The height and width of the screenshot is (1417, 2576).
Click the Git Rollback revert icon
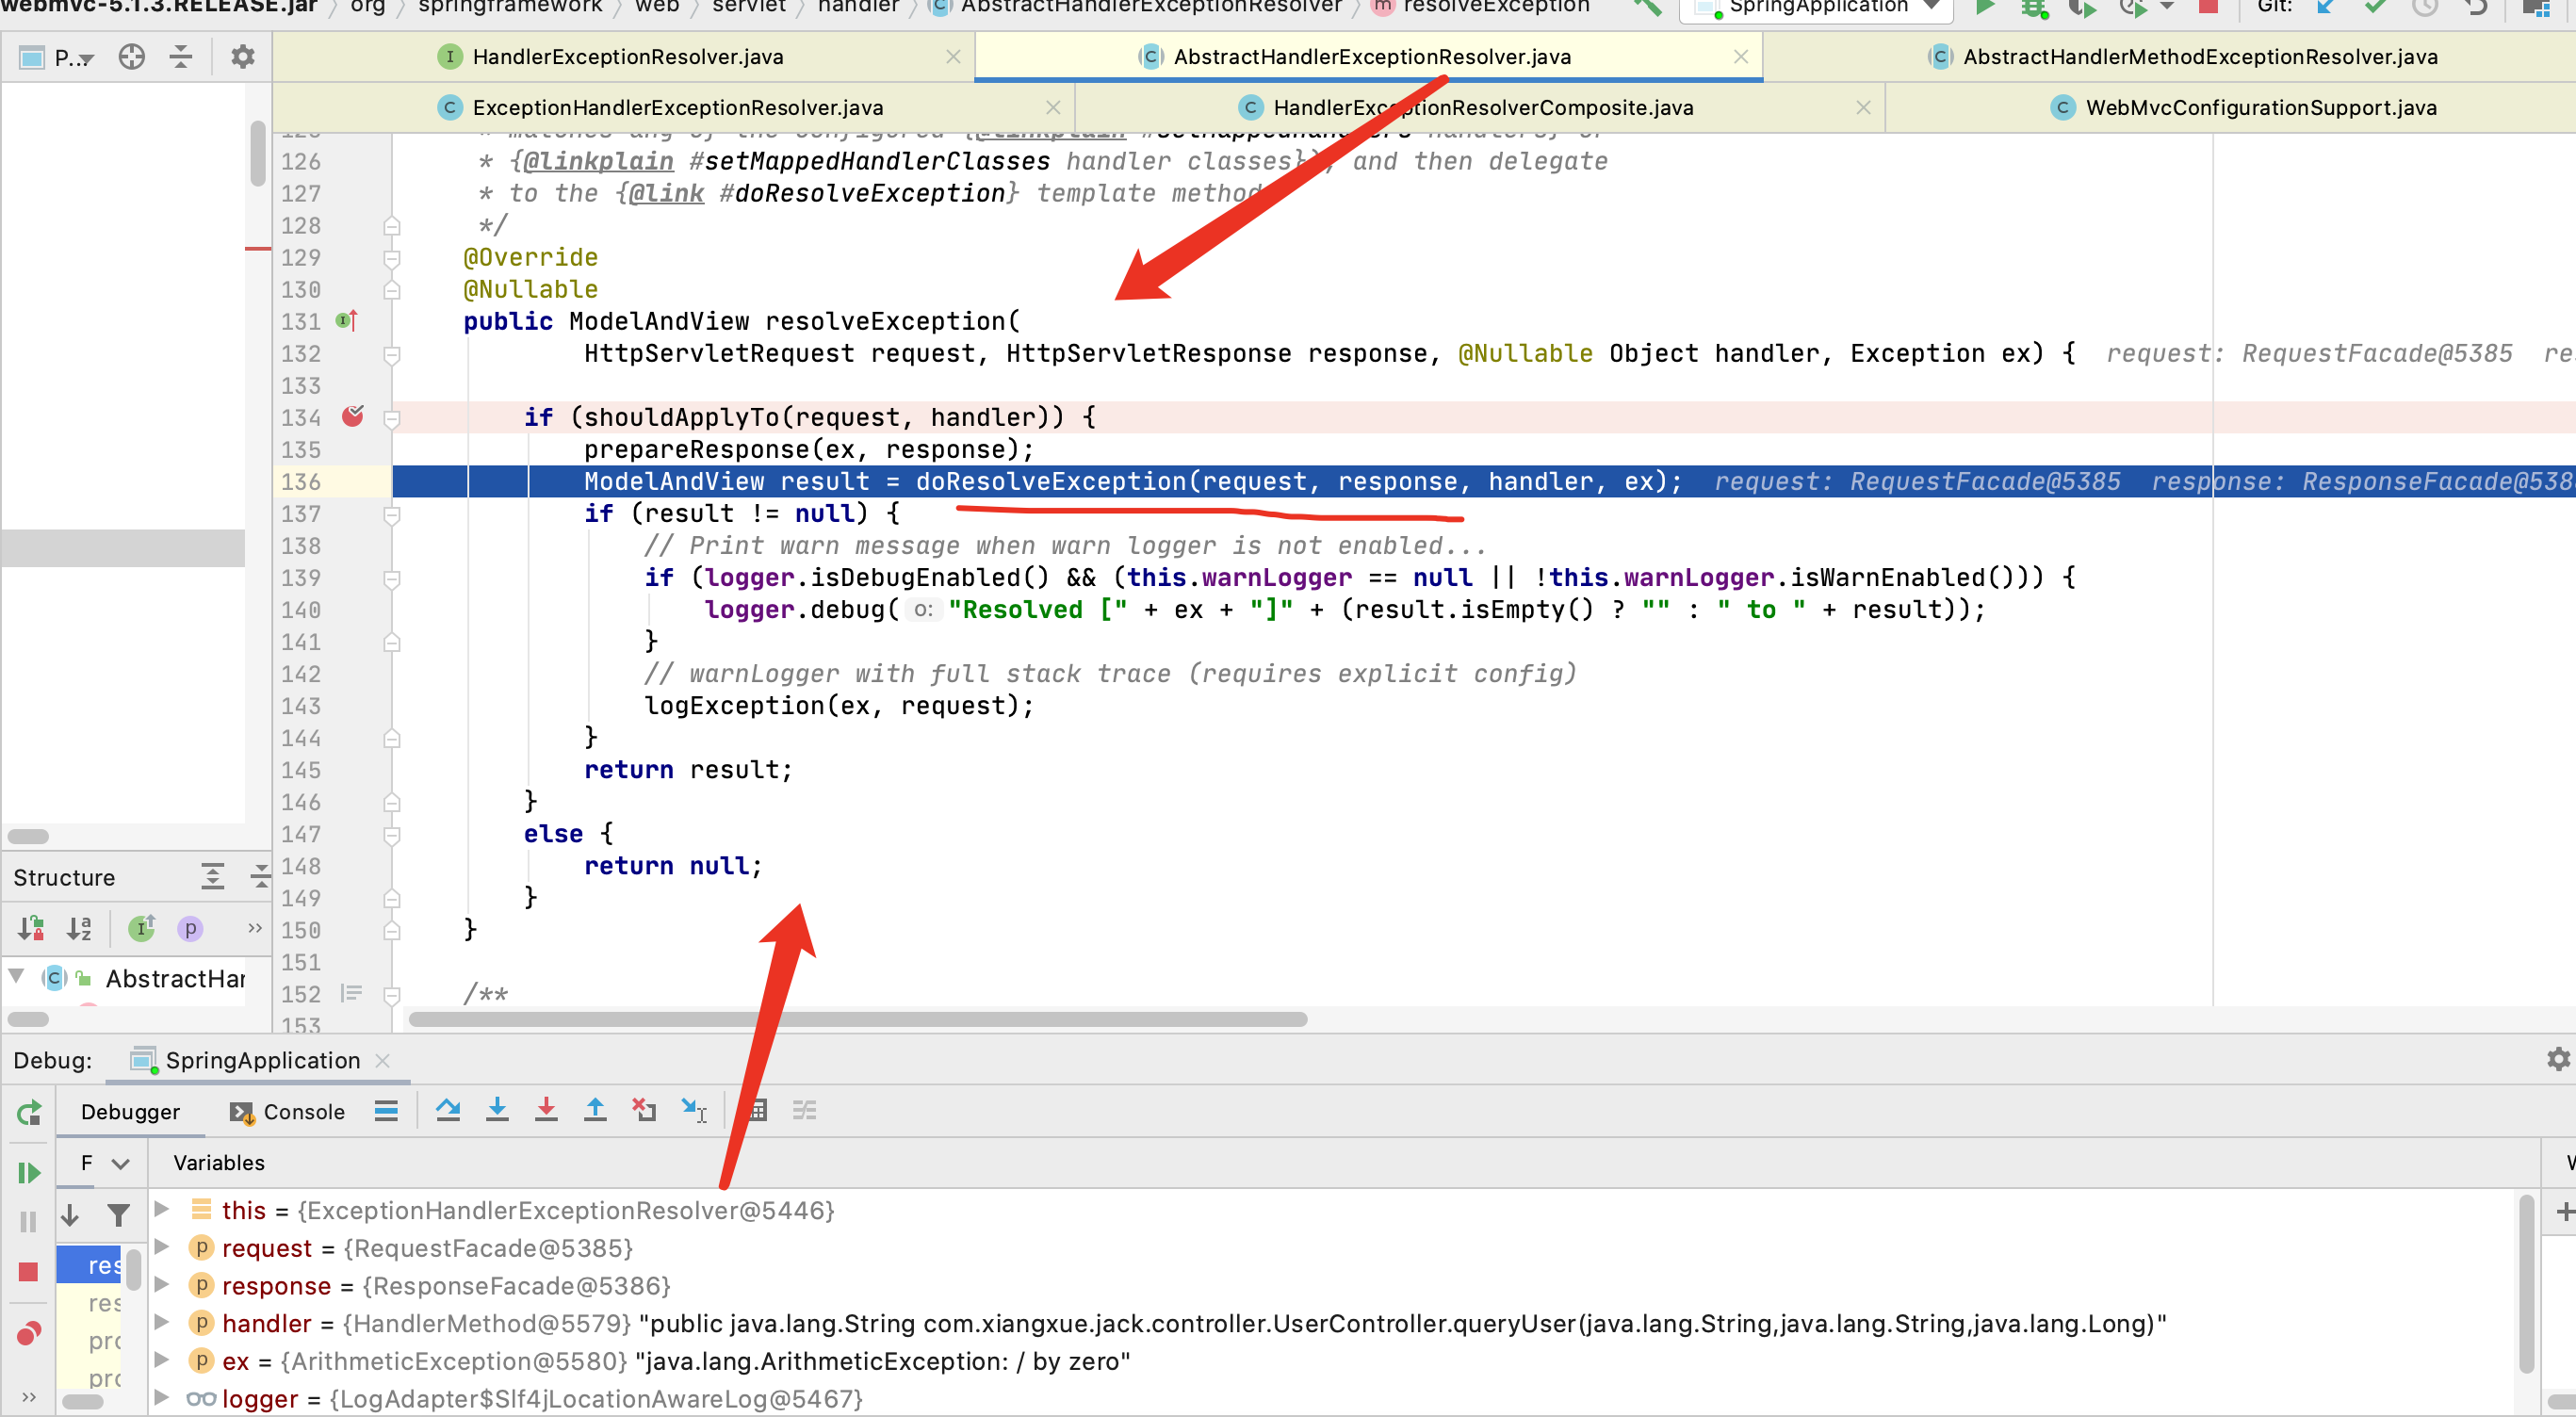point(2476,8)
